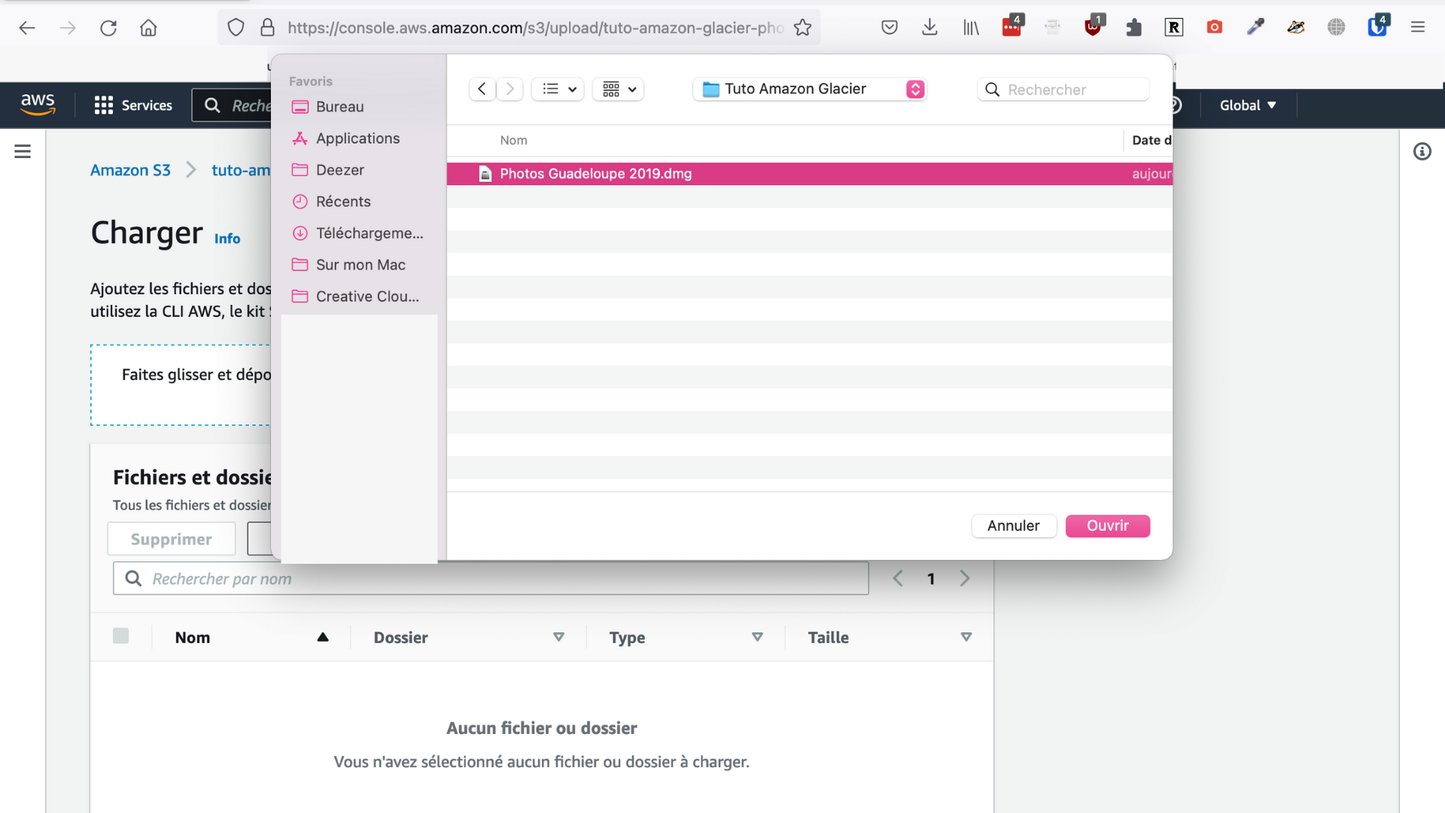Image resolution: width=1445 pixels, height=813 pixels.
Task: Open the info panel icon at right
Action: point(1422,151)
